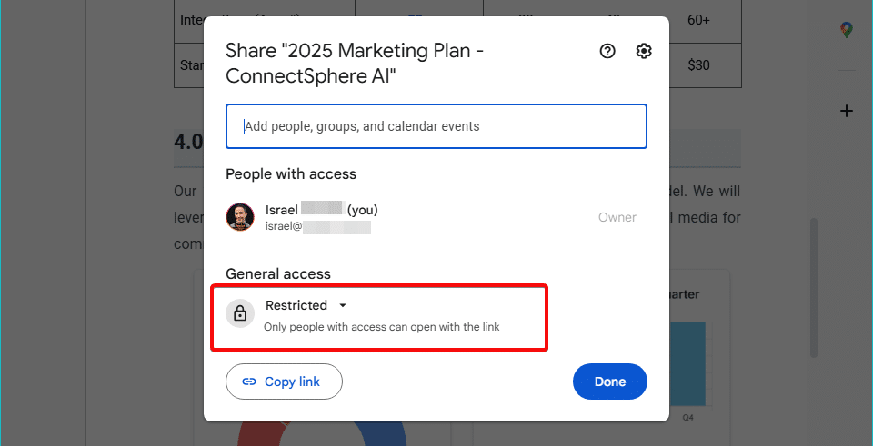Screen dimensions: 873x446
Task: Click the chain link icon in Copy link
Action: click(x=249, y=382)
